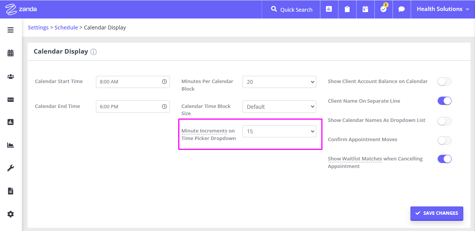Navigate to Schedule in the breadcrumb
Screen dimensions: 475x231
pos(66,27)
